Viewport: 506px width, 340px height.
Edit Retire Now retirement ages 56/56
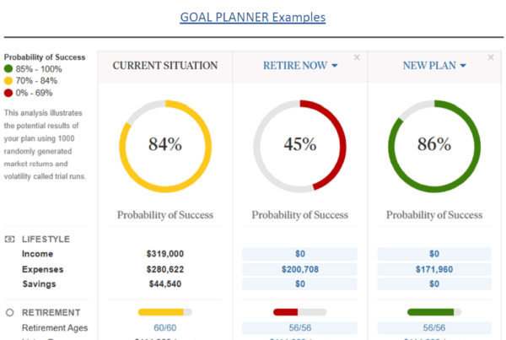coord(299,327)
